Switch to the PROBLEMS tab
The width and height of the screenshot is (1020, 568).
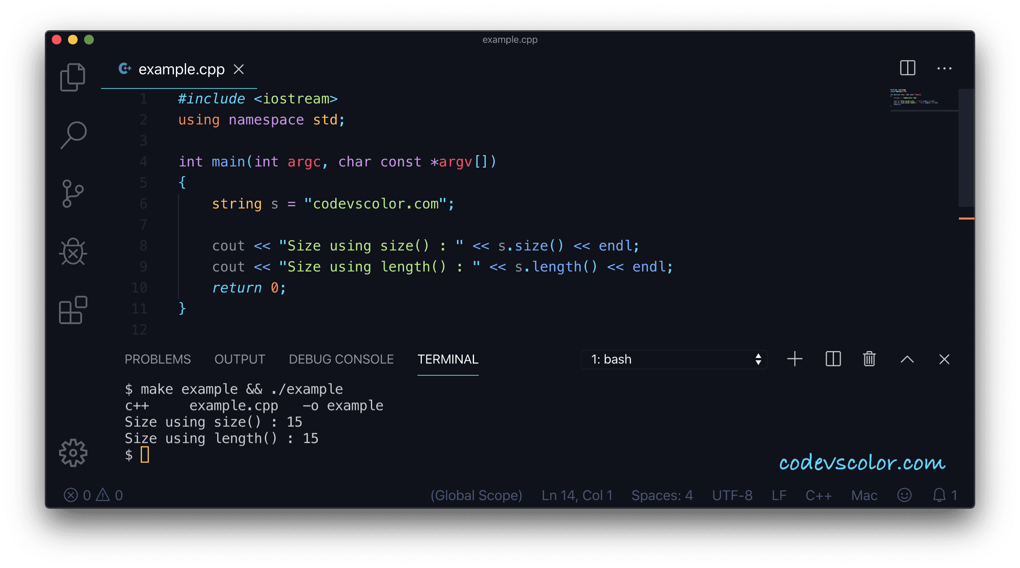click(157, 359)
